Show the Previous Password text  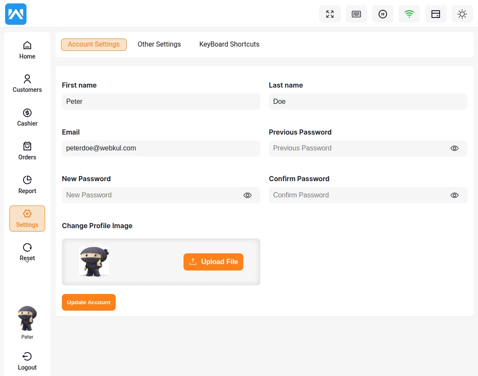454,148
